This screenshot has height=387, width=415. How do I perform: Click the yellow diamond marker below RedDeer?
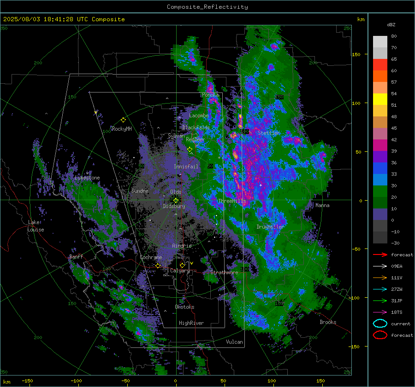(x=190, y=150)
